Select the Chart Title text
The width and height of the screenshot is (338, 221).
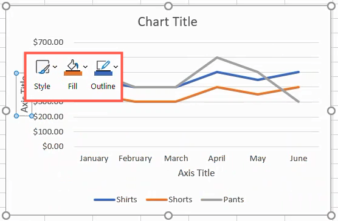point(168,22)
